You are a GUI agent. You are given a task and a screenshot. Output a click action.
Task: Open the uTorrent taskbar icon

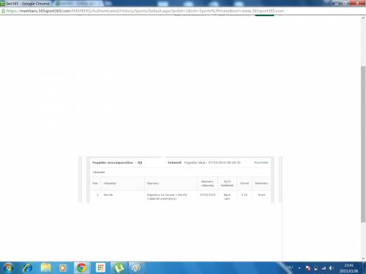pos(119,268)
